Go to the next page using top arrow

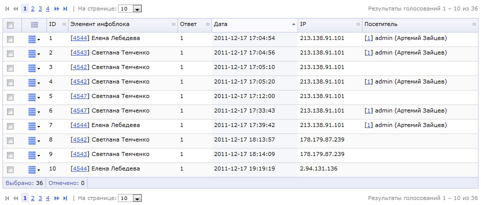click(56, 9)
